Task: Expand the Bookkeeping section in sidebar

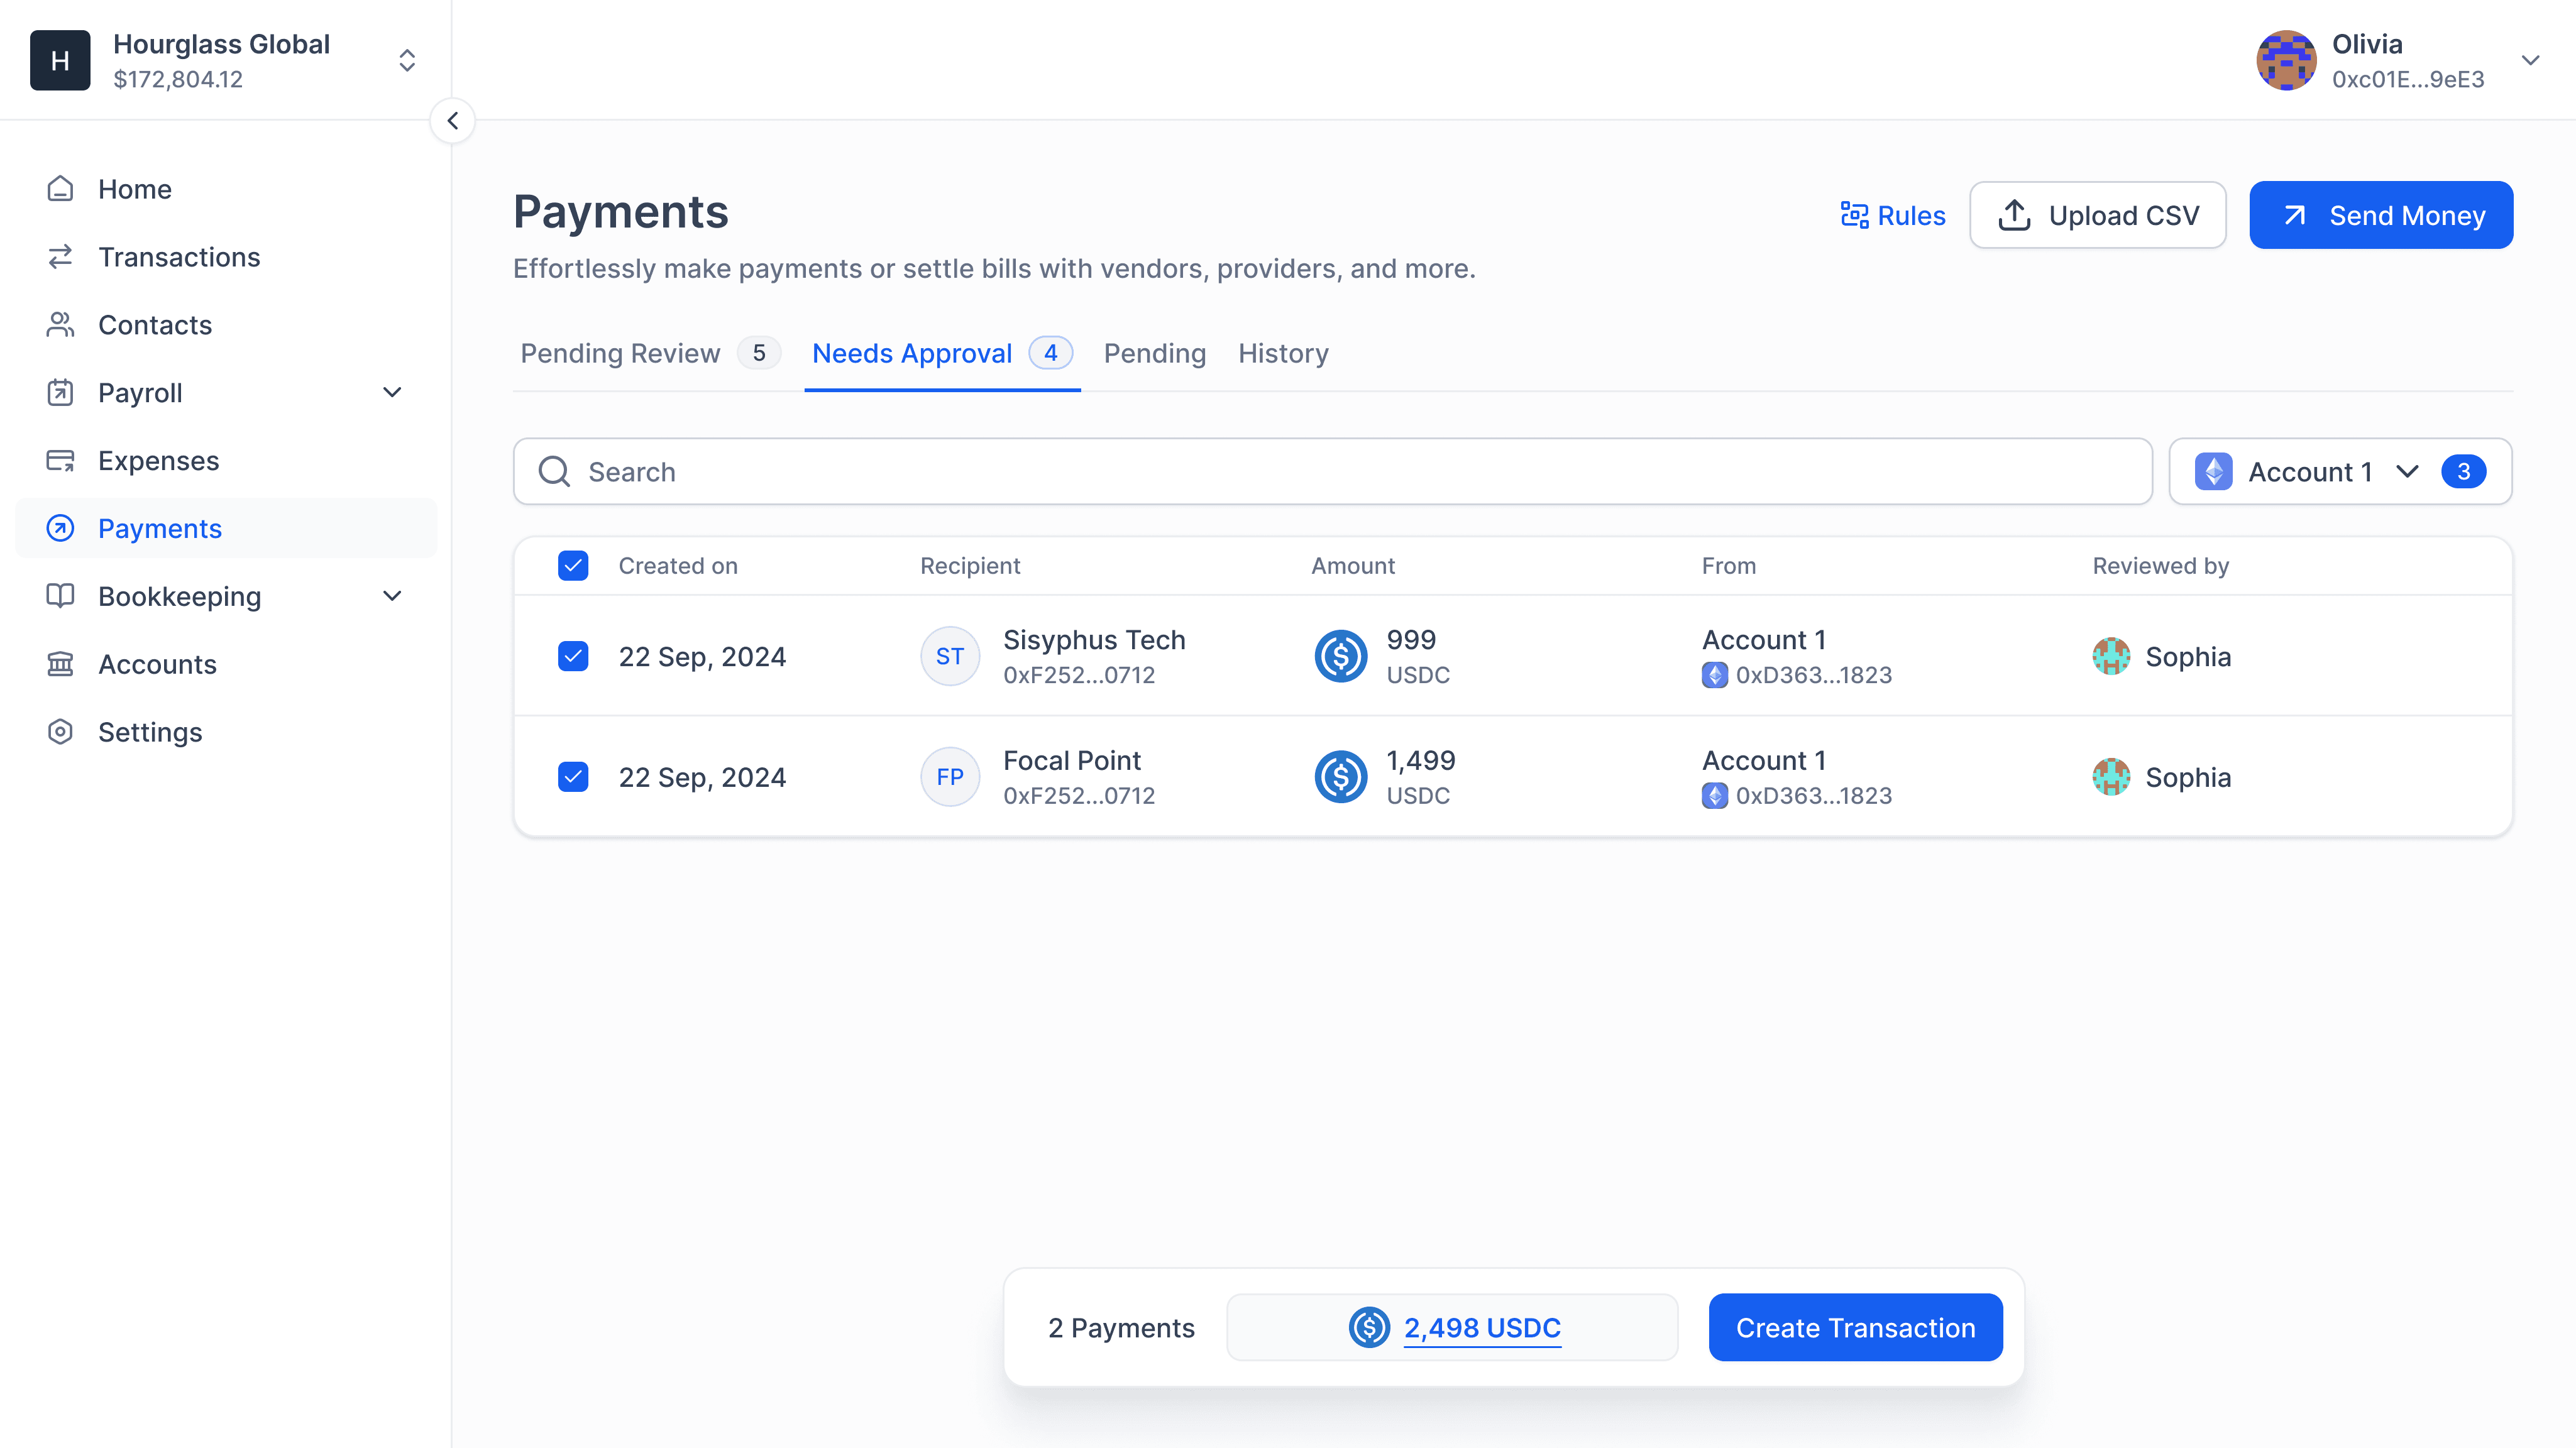Action: click(x=392, y=596)
